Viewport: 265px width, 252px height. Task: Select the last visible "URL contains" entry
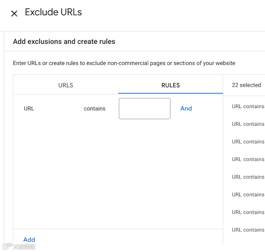click(248, 230)
